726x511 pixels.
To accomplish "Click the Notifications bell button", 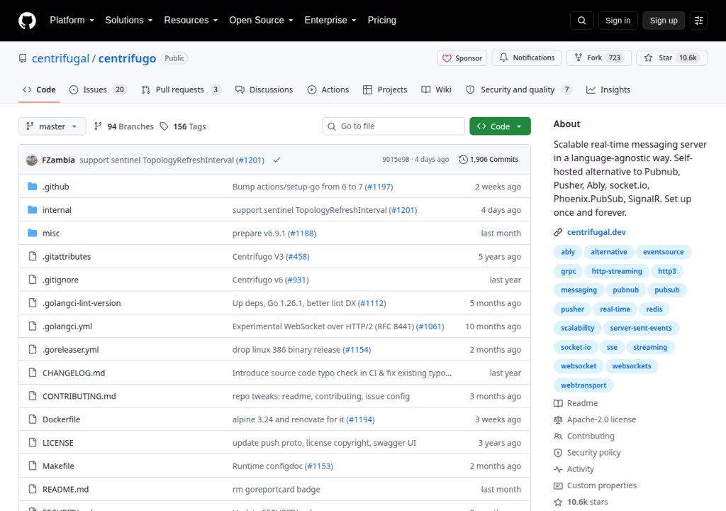I will click(x=527, y=58).
